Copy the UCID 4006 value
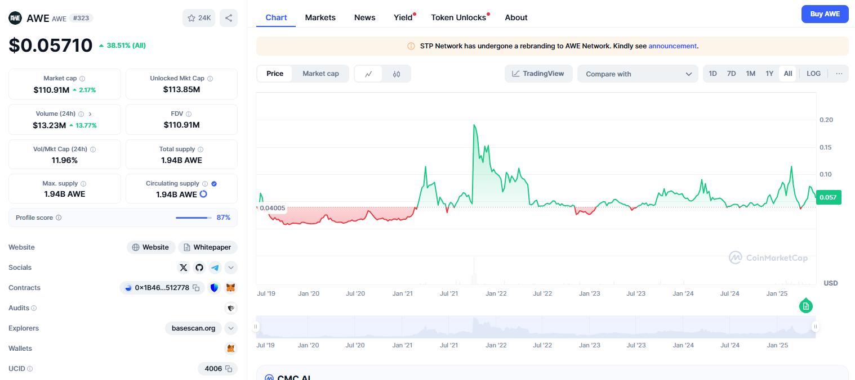The height and width of the screenshot is (380, 855). tap(229, 369)
